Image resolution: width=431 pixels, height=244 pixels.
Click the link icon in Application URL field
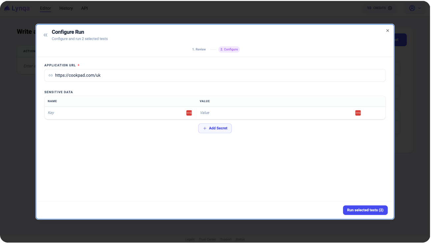51,75
